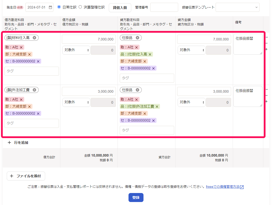Click 借方勘定科目 column header
The image size is (272, 205).
[14, 20]
